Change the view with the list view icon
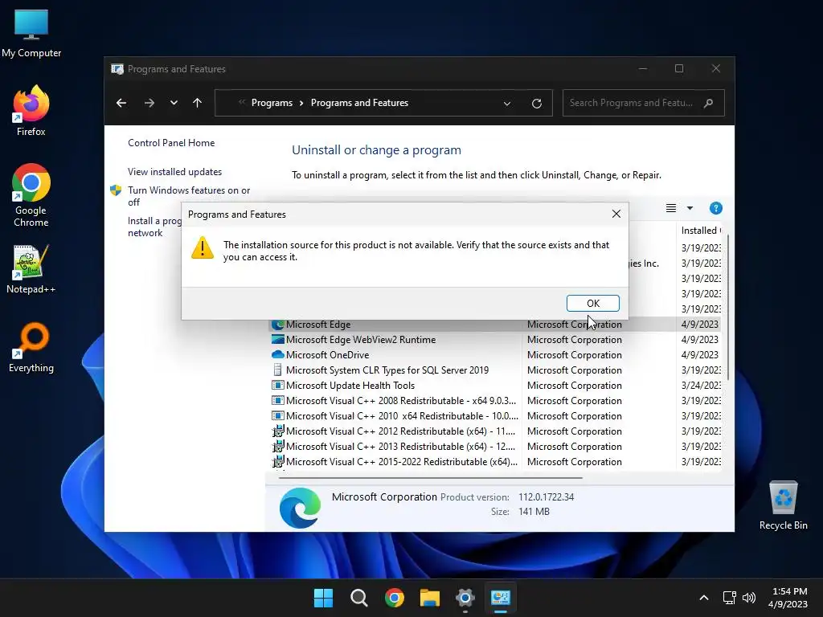The width and height of the screenshot is (823, 617). [671, 208]
